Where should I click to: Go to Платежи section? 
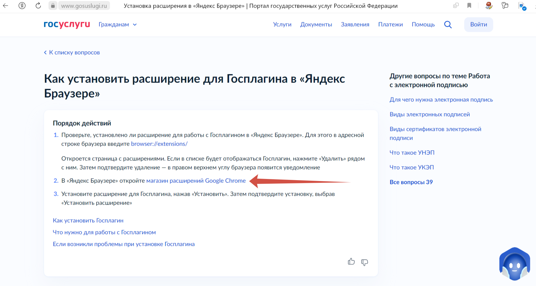pos(390,24)
